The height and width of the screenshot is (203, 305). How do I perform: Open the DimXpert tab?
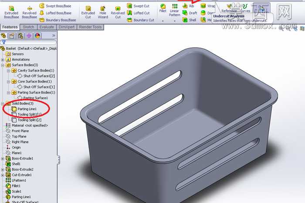[x=67, y=27]
